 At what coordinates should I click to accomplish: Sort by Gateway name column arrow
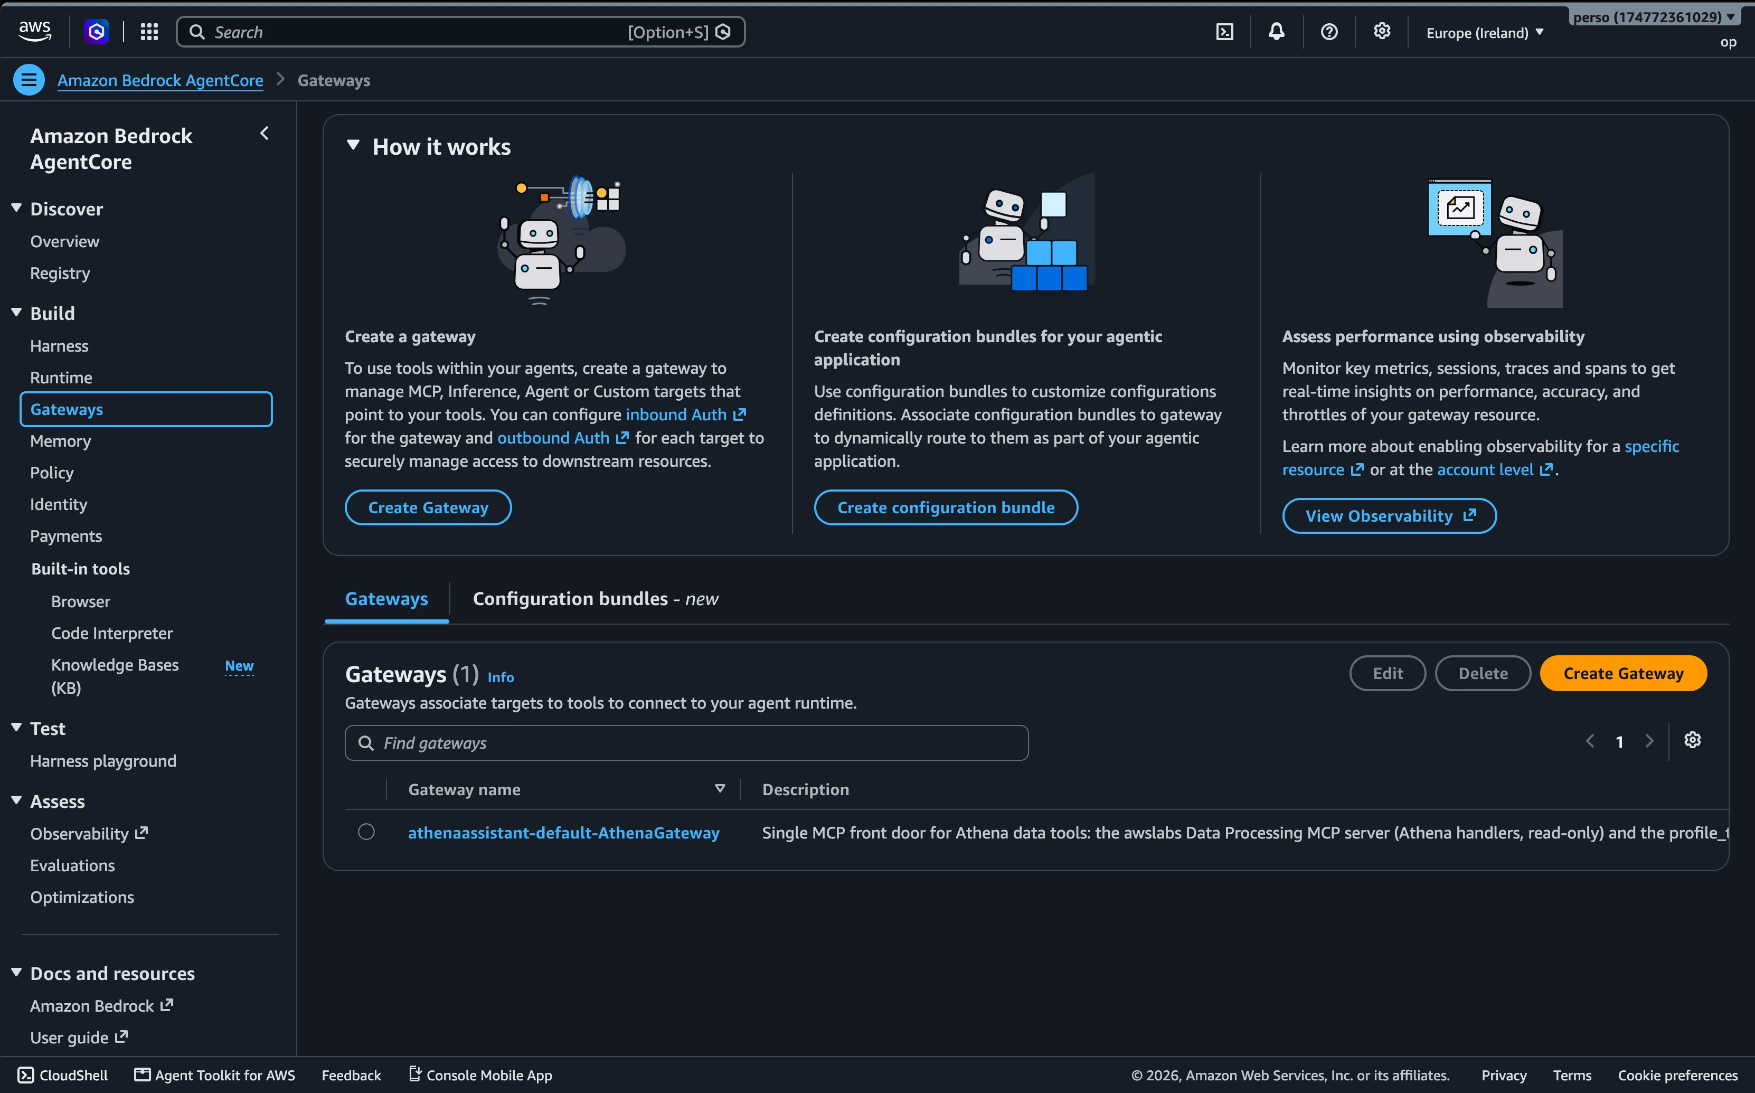pos(719,789)
